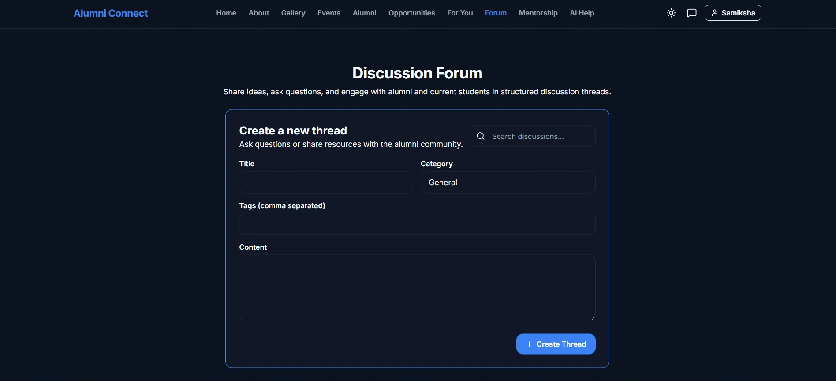
Task: Open the Events page
Action: coord(329,13)
